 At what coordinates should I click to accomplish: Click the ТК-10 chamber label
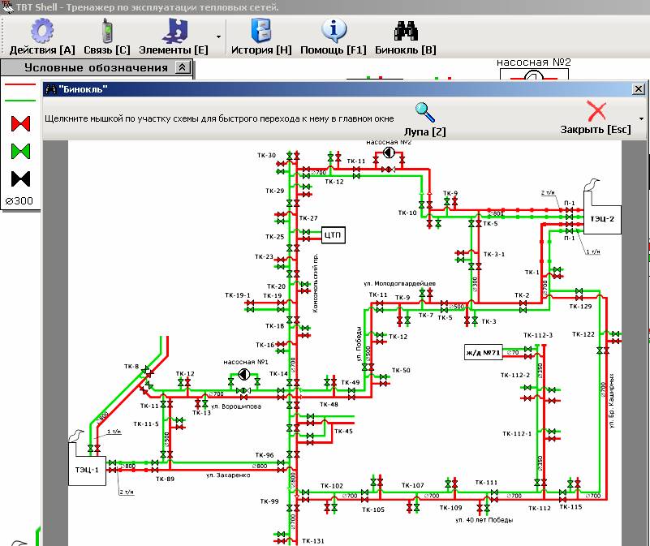(407, 213)
